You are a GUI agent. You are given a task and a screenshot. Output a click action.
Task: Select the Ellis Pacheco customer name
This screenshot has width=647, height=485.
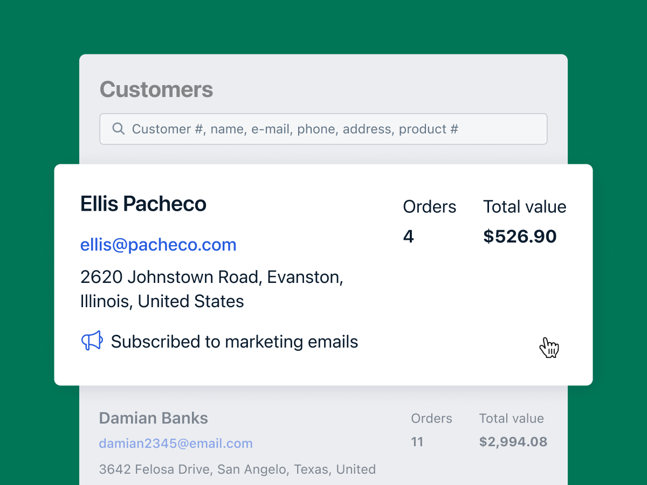(143, 204)
